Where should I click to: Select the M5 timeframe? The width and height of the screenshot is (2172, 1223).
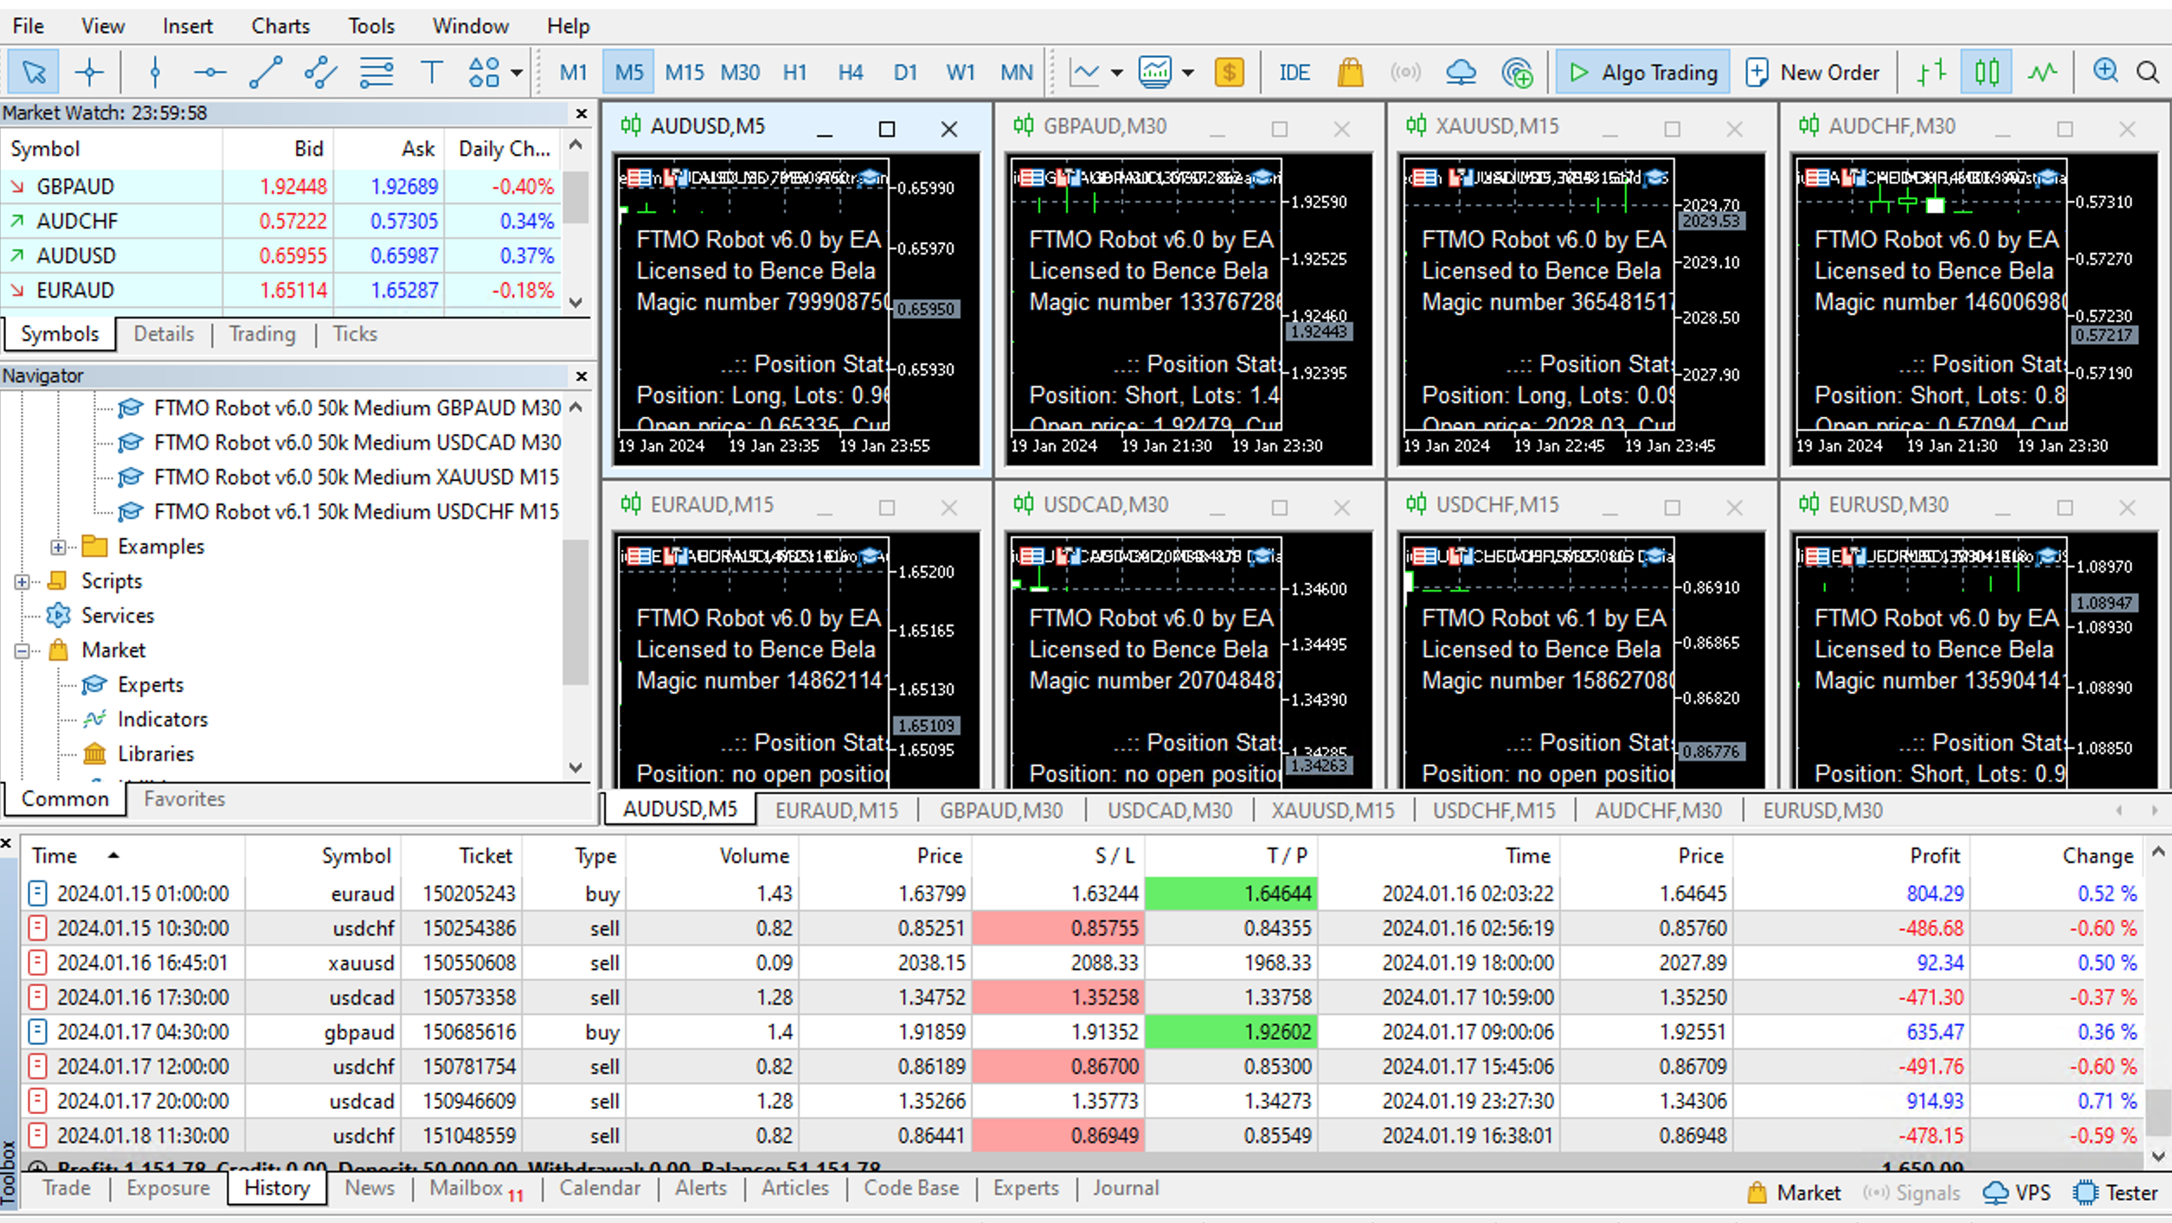tap(629, 73)
